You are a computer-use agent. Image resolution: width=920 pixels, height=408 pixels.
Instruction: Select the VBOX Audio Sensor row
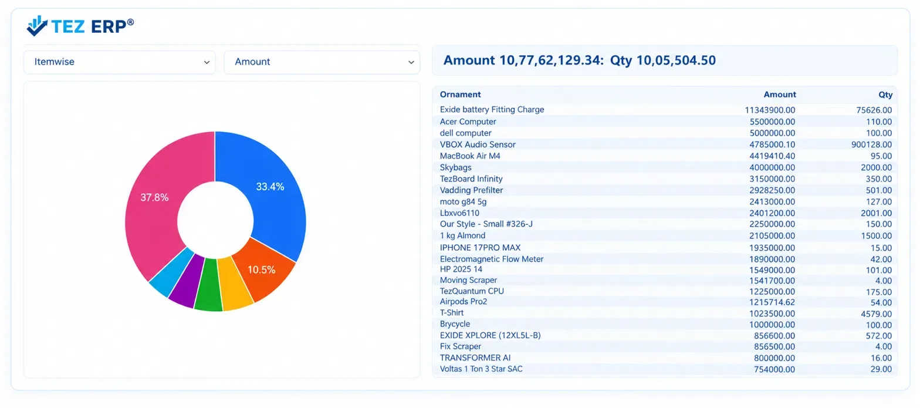click(665, 144)
